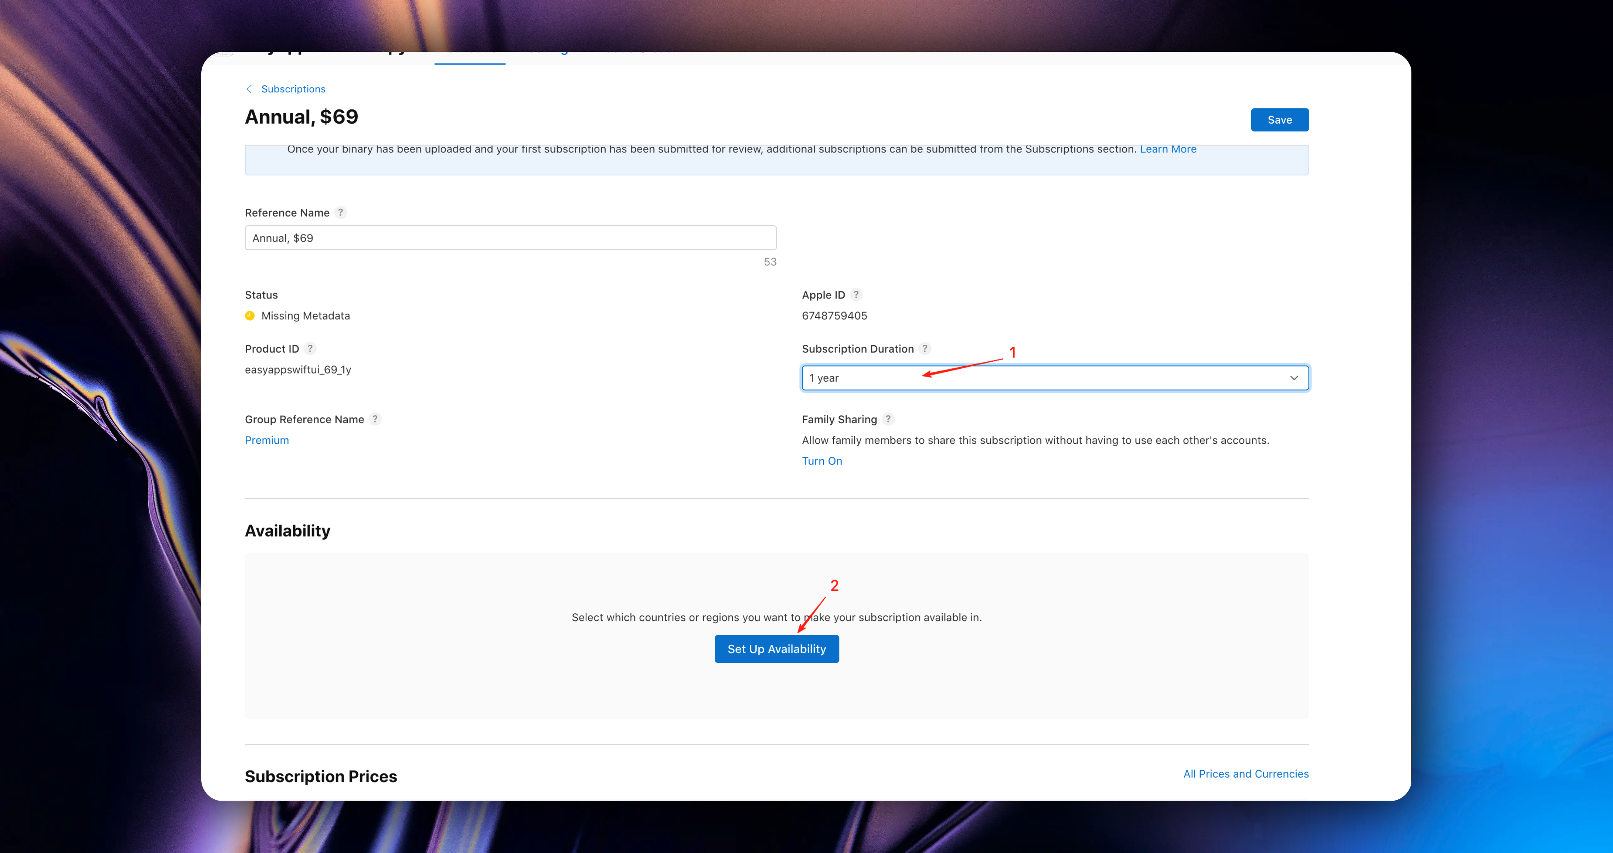Viewport: 1613px width, 853px height.
Task: View All Prices and Currencies
Action: [1245, 773]
